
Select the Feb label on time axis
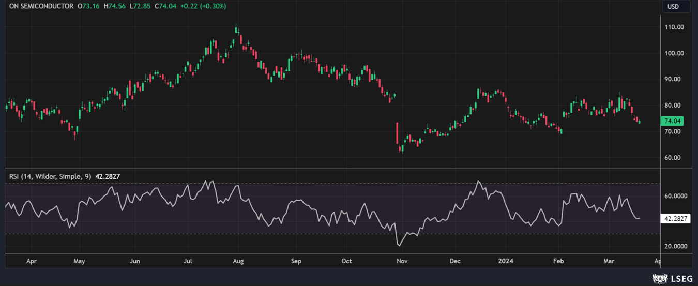(558, 261)
